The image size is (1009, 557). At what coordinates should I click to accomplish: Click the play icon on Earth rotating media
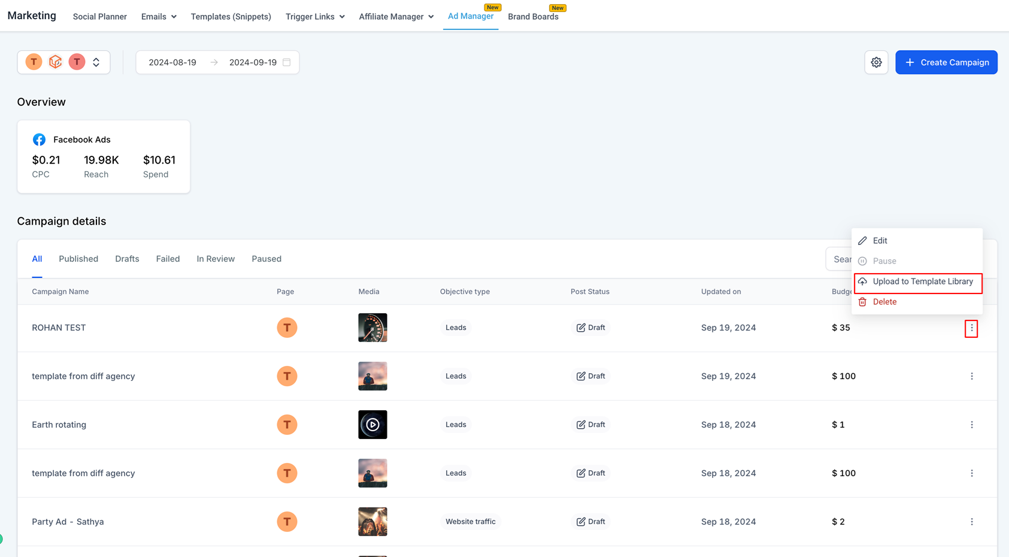[372, 425]
